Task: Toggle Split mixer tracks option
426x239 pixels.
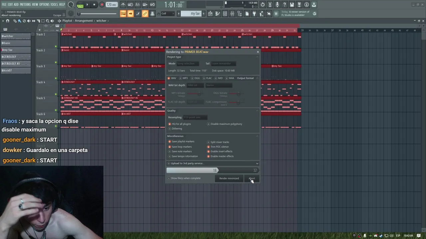Action: (x=218, y=142)
